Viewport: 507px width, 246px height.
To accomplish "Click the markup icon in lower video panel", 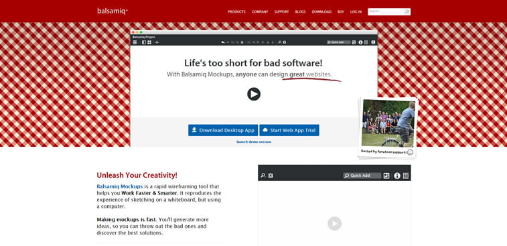I will 271,176.
